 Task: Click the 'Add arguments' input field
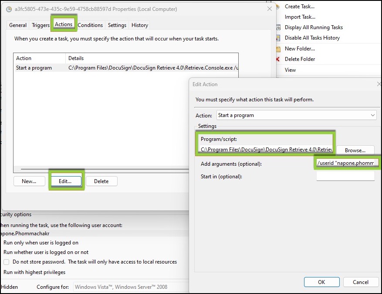click(x=346, y=162)
